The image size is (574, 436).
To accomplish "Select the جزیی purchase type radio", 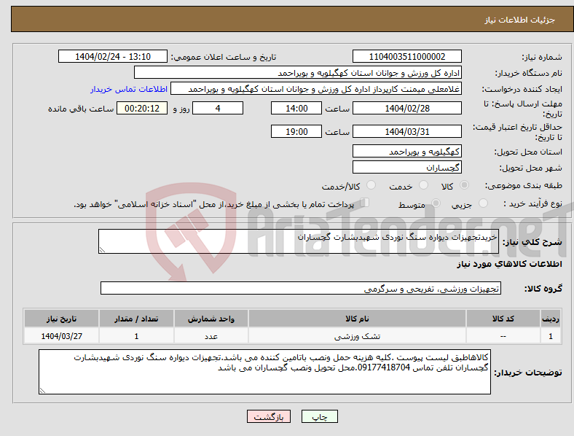I will (x=483, y=203).
